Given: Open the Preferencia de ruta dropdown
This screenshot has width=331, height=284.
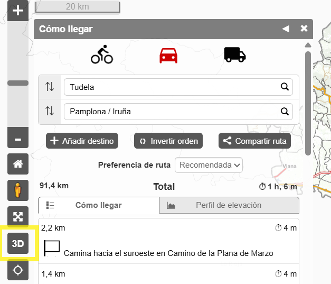Looking at the screenshot, I should (x=209, y=165).
